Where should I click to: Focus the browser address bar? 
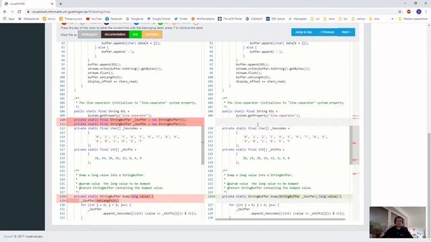(x=211, y=12)
